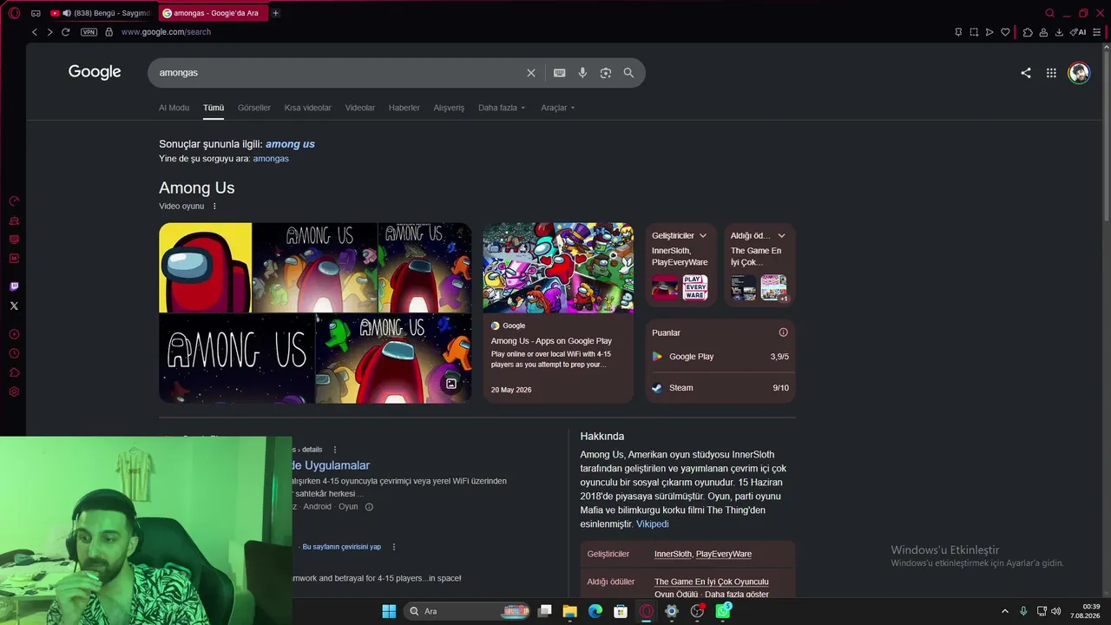Image resolution: width=1111 pixels, height=625 pixels.
Task: Open the taskbar clock and date
Action: click(1086, 611)
